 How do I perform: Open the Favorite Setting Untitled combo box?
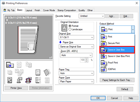point(92,16)
